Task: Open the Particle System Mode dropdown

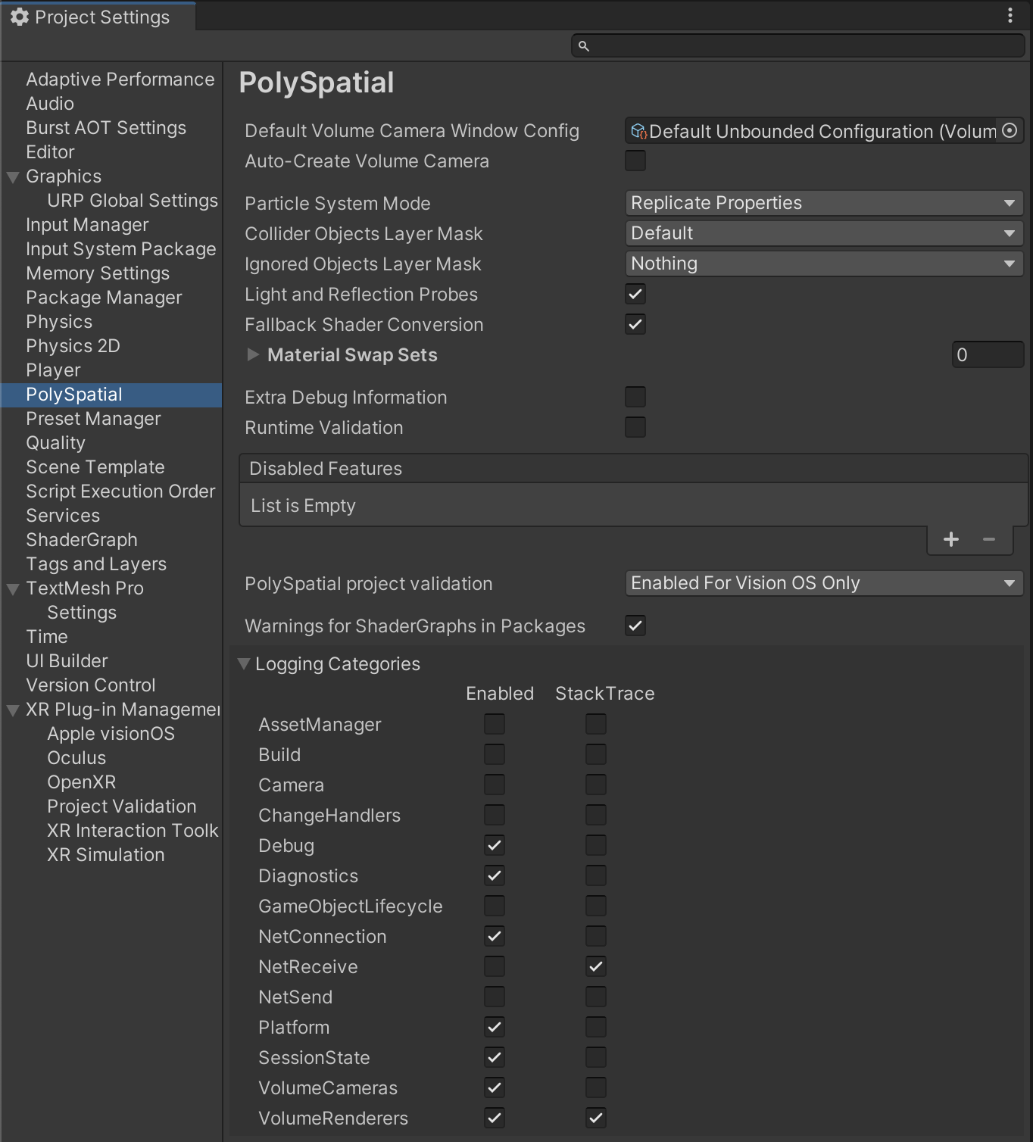Action: tap(823, 202)
